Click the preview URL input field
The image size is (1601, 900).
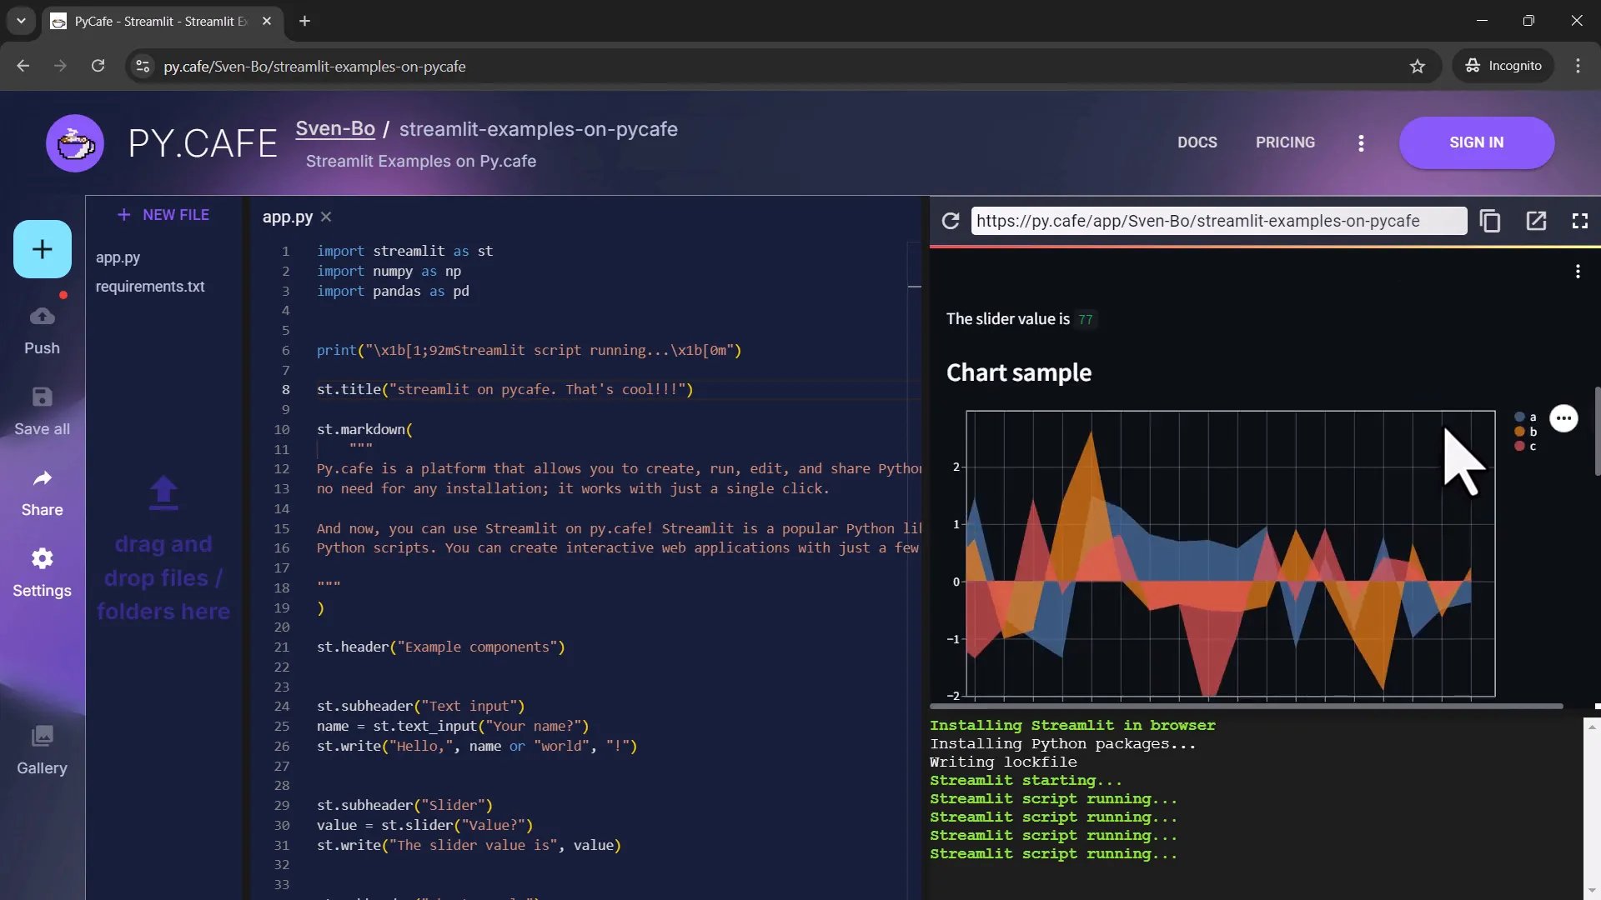point(1217,221)
